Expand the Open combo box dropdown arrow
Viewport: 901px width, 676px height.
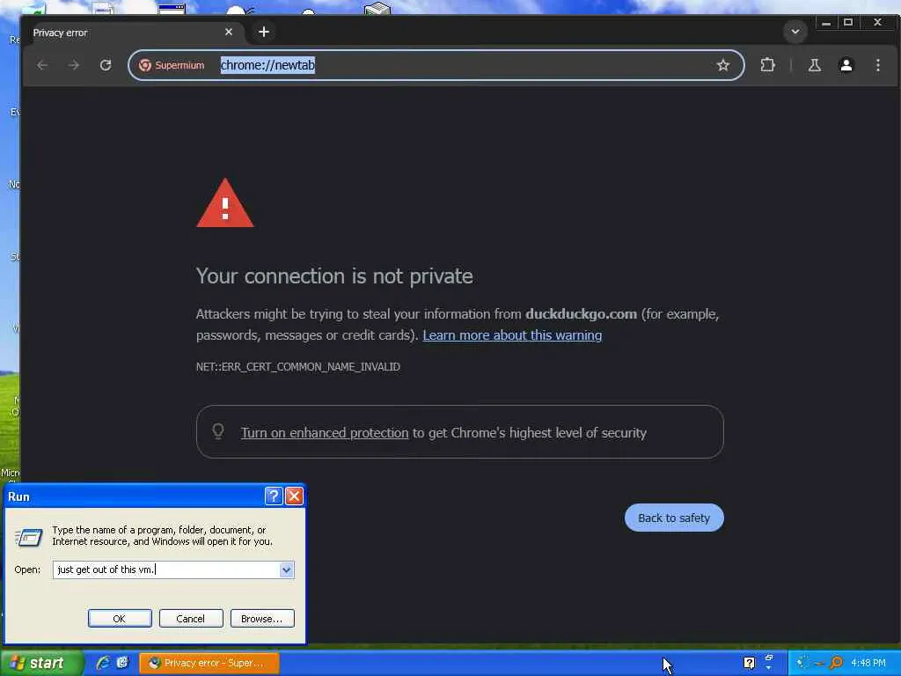287,569
